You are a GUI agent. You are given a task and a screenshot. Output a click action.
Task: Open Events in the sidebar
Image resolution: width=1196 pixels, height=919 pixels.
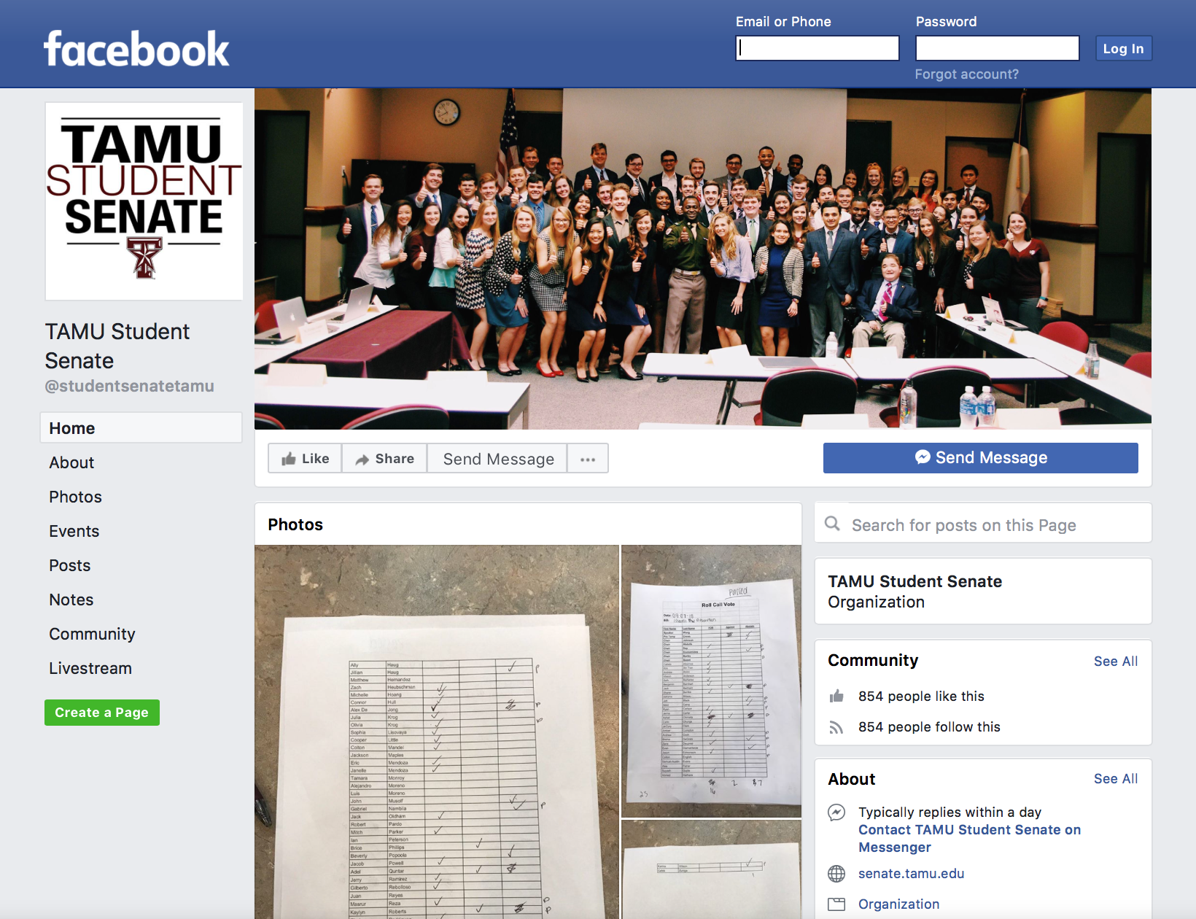point(74,531)
